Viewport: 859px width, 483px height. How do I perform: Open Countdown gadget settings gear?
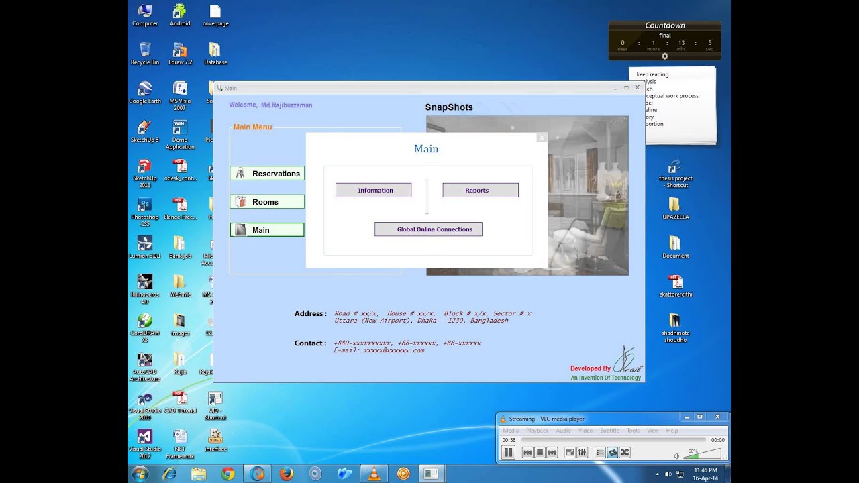click(665, 56)
